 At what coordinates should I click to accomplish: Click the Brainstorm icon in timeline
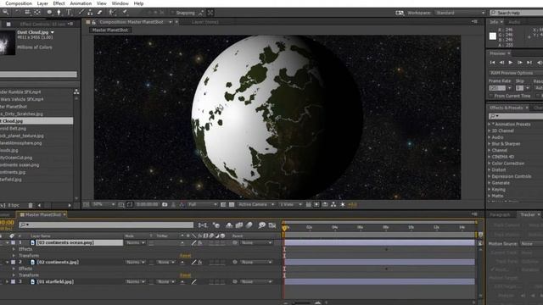pyautogui.click(x=262, y=225)
